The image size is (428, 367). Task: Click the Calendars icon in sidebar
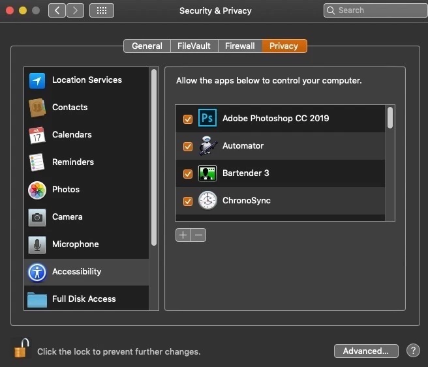point(37,135)
